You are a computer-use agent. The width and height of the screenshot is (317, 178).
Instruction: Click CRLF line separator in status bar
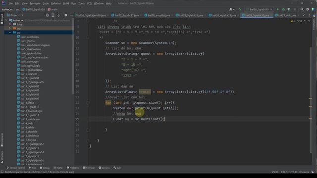(x=284, y=172)
